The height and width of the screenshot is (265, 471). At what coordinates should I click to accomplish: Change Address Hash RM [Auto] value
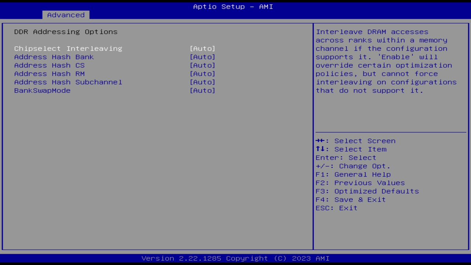pyautogui.click(x=202, y=74)
